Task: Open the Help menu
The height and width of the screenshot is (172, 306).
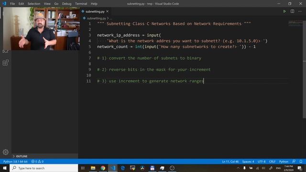Action: click(94, 4)
